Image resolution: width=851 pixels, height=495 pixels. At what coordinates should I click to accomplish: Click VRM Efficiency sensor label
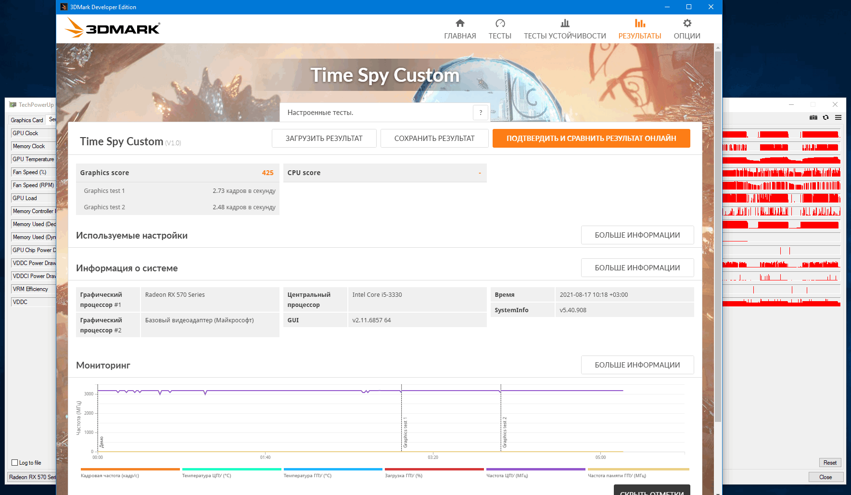[x=33, y=289]
